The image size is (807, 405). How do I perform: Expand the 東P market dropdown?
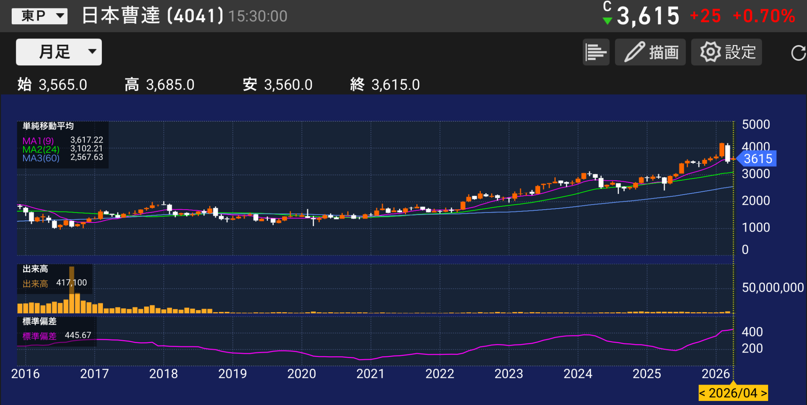tap(40, 16)
